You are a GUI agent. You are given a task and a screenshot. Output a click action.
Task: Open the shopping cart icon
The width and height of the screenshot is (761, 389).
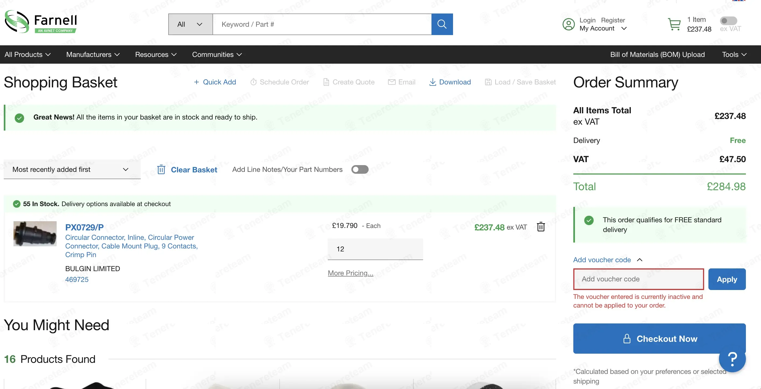tap(674, 24)
